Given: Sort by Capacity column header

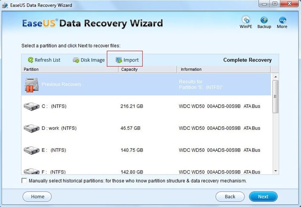Looking at the screenshot, I should pos(147,69).
